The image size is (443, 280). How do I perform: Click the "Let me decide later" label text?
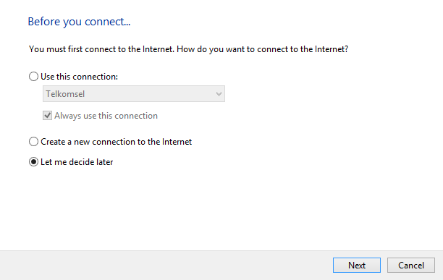click(x=77, y=162)
